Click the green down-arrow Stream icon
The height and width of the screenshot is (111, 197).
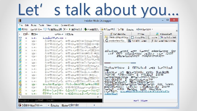[85, 29]
